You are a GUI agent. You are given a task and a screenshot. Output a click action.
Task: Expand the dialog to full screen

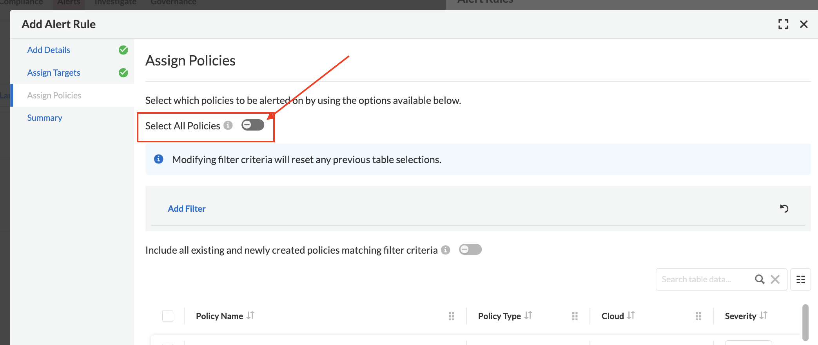(783, 24)
